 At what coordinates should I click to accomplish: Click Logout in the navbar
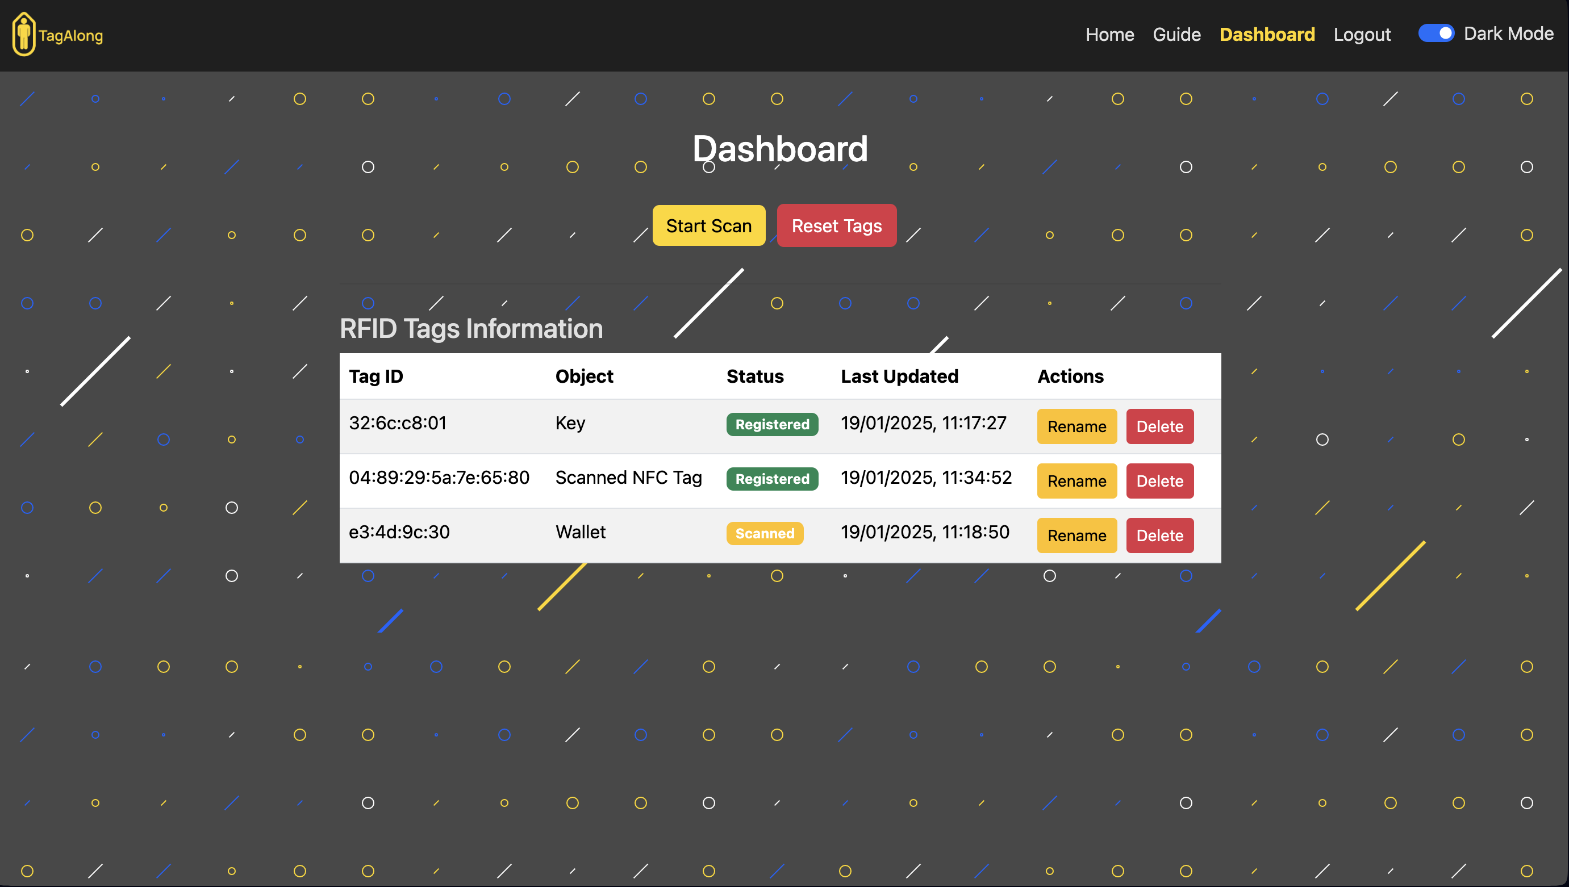point(1361,35)
